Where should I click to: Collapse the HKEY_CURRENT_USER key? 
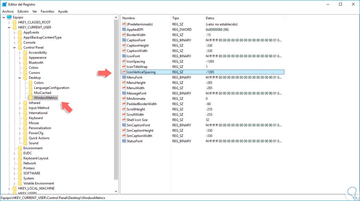click(x=9, y=27)
